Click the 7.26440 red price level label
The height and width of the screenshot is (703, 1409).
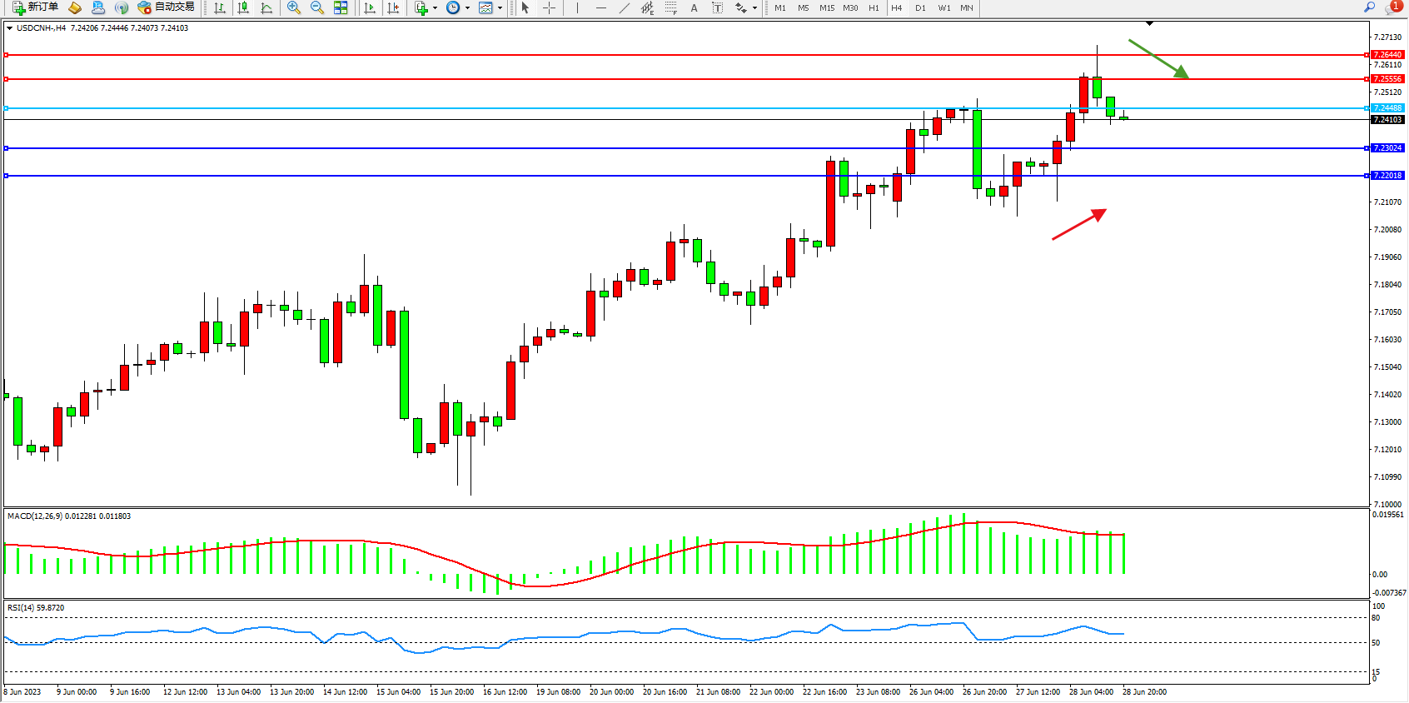(1387, 55)
